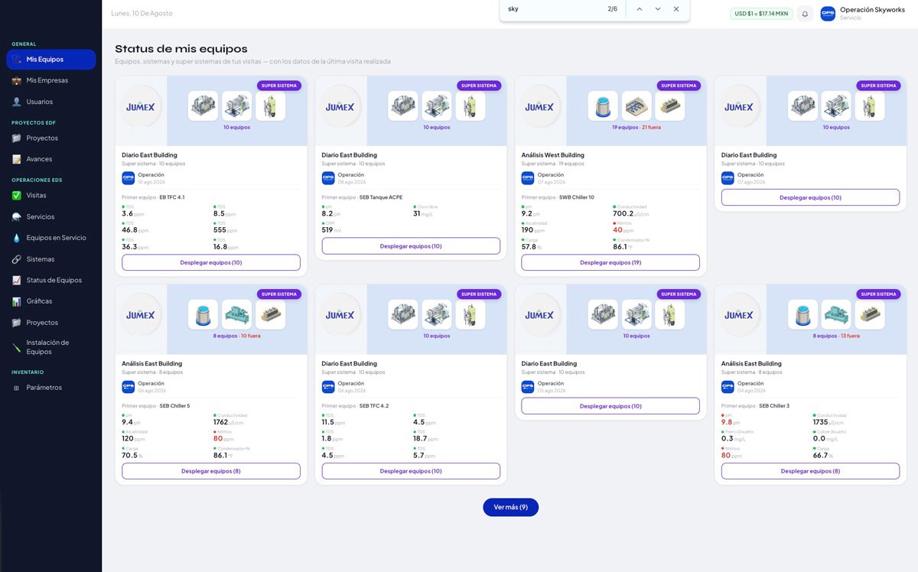918x572 pixels.
Task: Expand equipos on the SEB Tanque ACPE card
Action: click(x=411, y=246)
